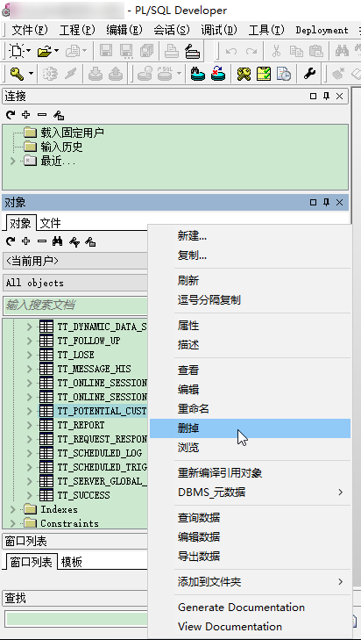Open the <当前用户> user selector

[75, 261]
